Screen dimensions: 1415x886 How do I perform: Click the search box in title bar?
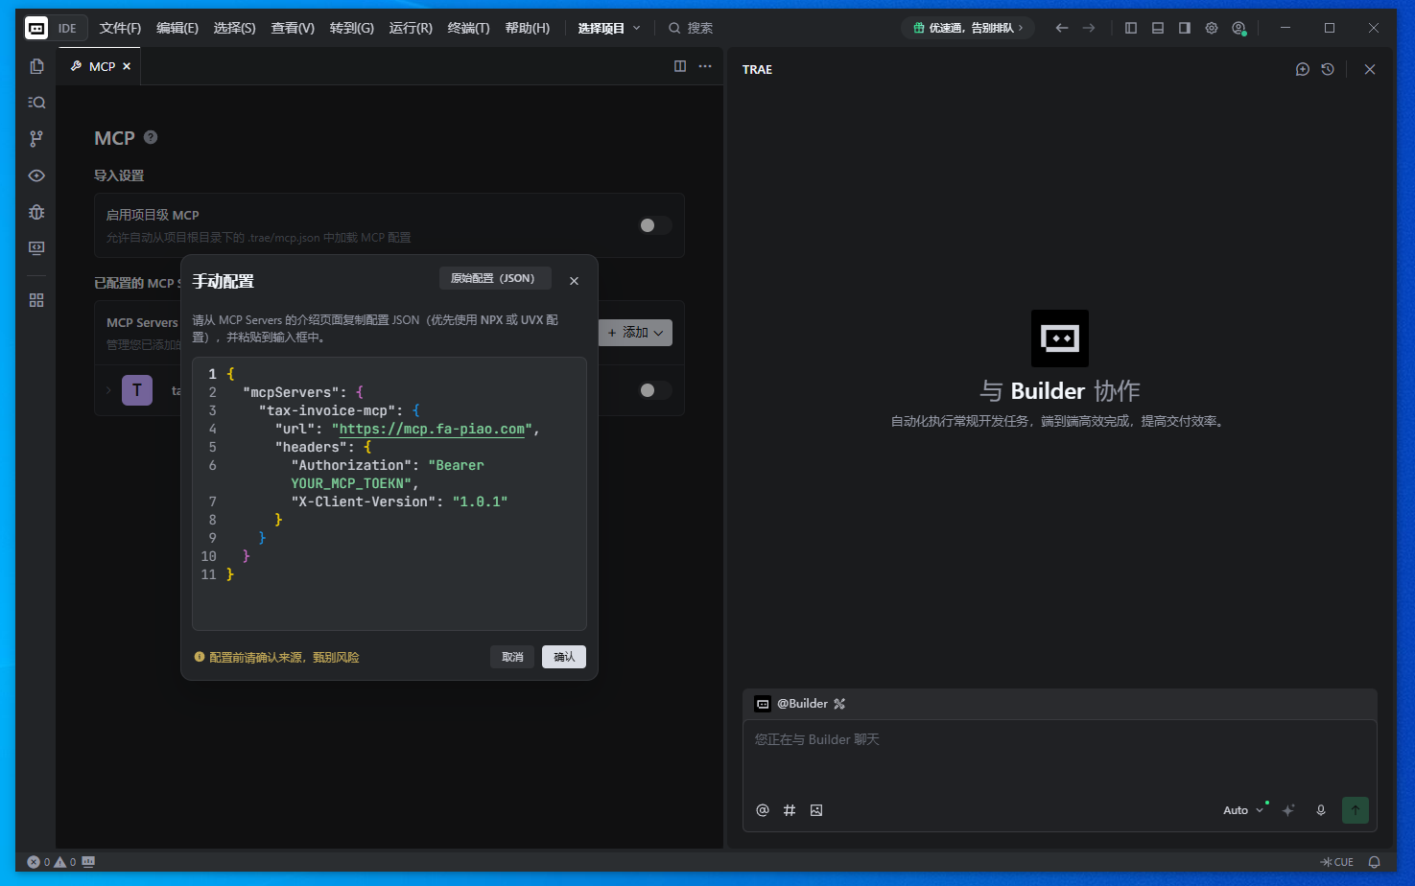tap(691, 28)
